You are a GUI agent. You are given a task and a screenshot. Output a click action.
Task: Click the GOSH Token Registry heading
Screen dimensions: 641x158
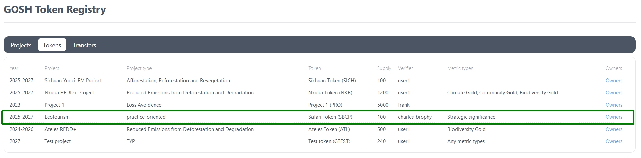(55, 9)
